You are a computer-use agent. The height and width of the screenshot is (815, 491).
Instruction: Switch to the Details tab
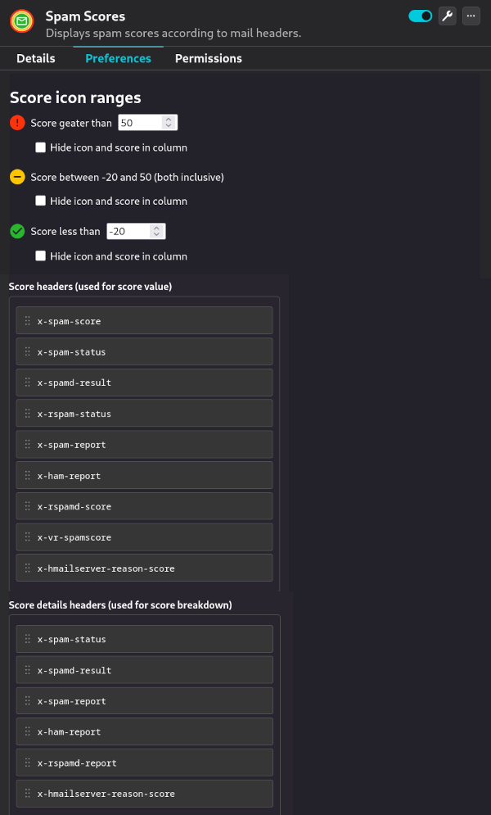click(36, 59)
